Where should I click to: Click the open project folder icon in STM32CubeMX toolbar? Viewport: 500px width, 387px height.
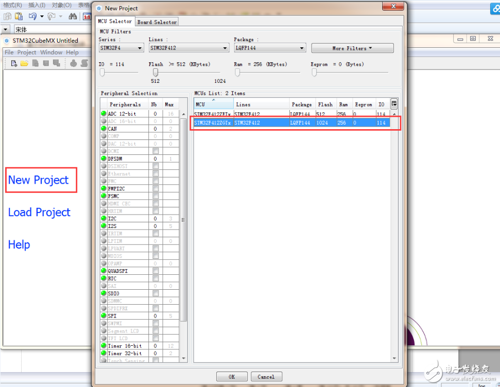coord(25,63)
